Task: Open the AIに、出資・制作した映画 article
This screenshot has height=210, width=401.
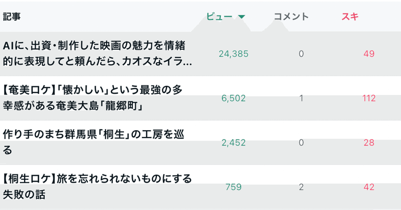Action: point(98,54)
